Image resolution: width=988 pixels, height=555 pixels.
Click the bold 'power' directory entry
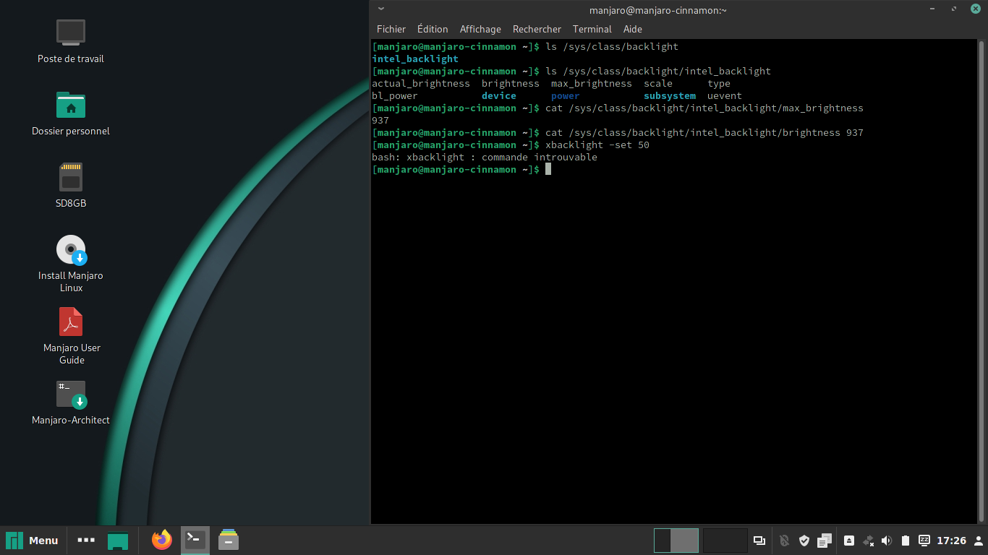point(566,95)
